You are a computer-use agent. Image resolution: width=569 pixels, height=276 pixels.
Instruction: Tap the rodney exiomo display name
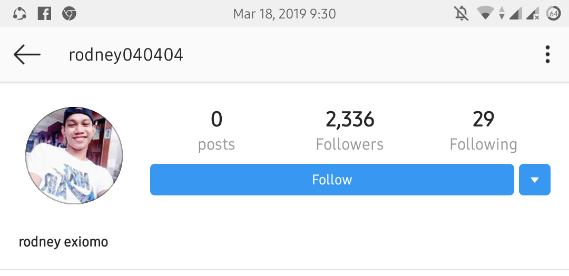point(64,242)
